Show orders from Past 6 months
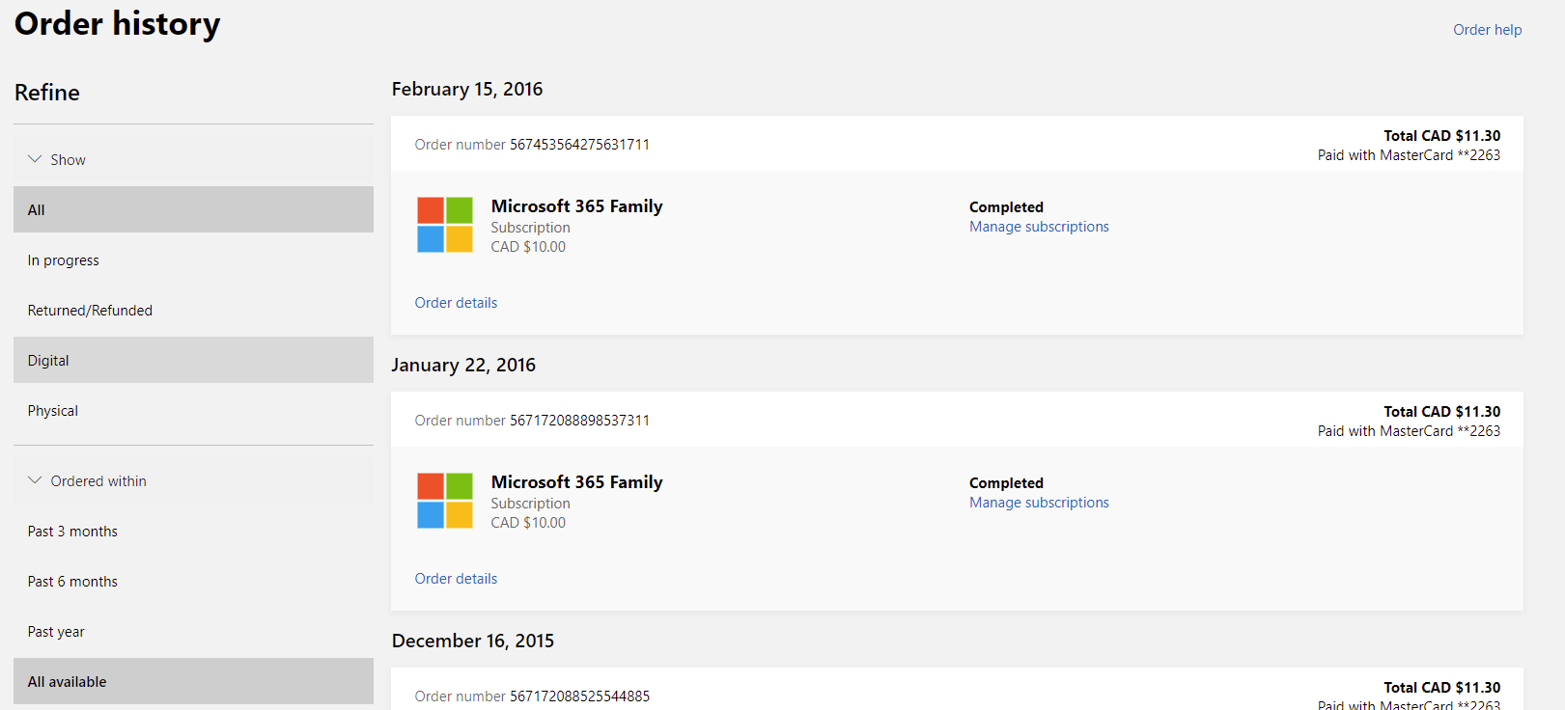This screenshot has height=710, width=1565. coord(72,582)
